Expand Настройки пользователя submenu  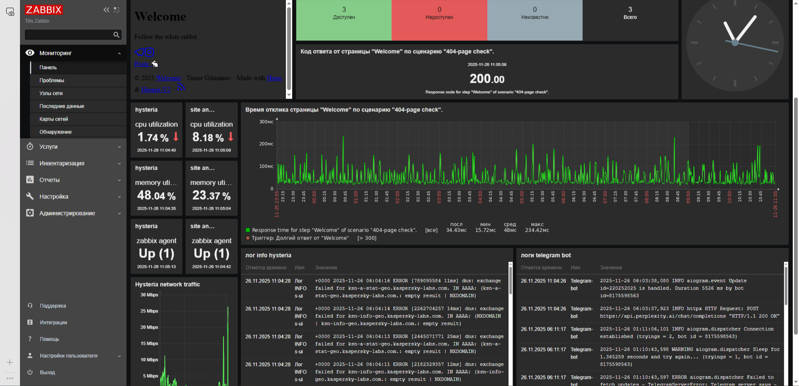point(119,356)
